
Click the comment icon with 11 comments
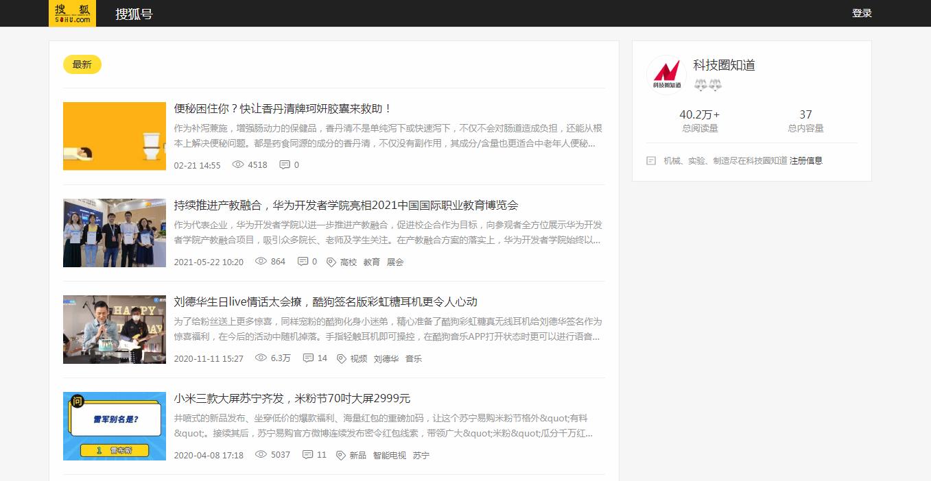tap(307, 454)
